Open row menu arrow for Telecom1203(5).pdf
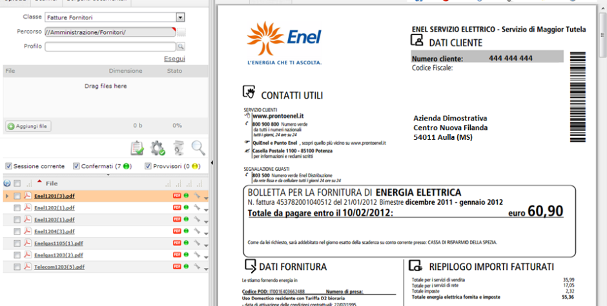 (206, 269)
